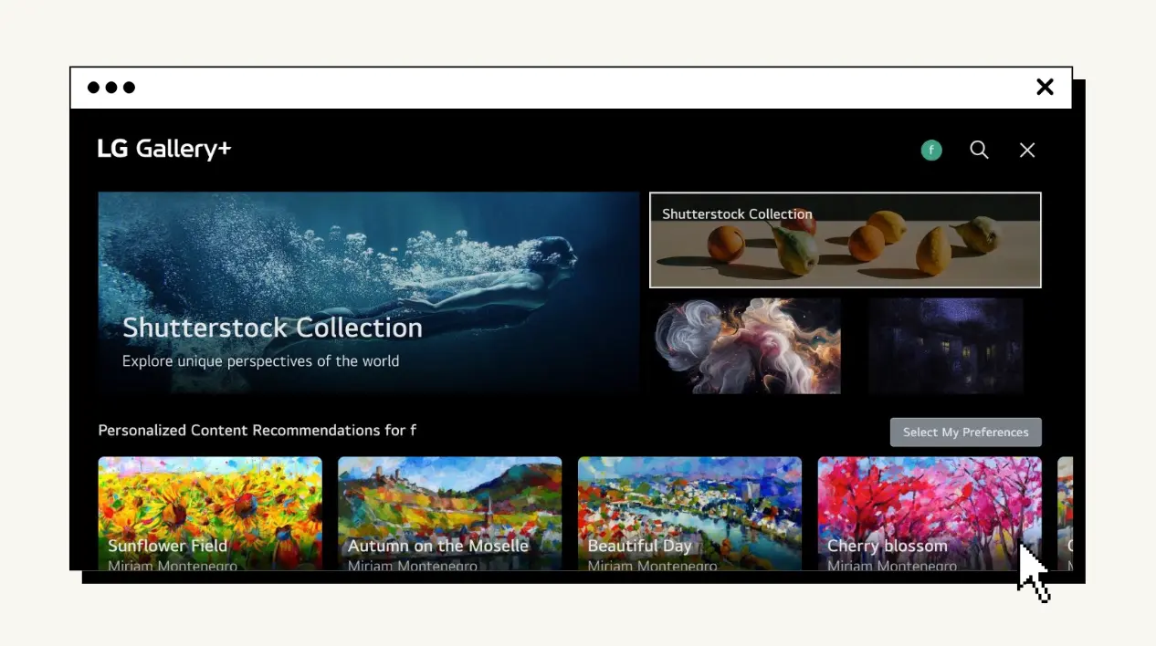Screen dimensions: 1156x646
Task: Click the three-dot window menu icon
Action: pos(111,88)
